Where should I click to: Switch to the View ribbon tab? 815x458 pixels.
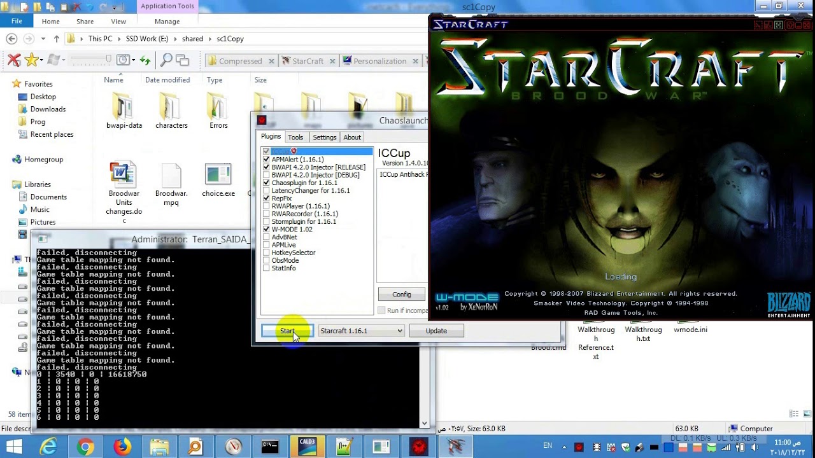tap(118, 22)
